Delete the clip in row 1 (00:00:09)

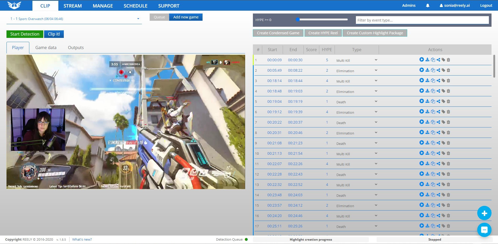448,60
